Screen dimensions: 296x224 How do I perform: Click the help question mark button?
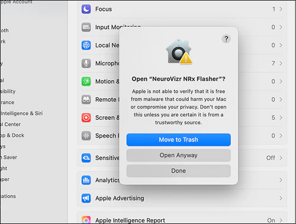tap(226, 39)
